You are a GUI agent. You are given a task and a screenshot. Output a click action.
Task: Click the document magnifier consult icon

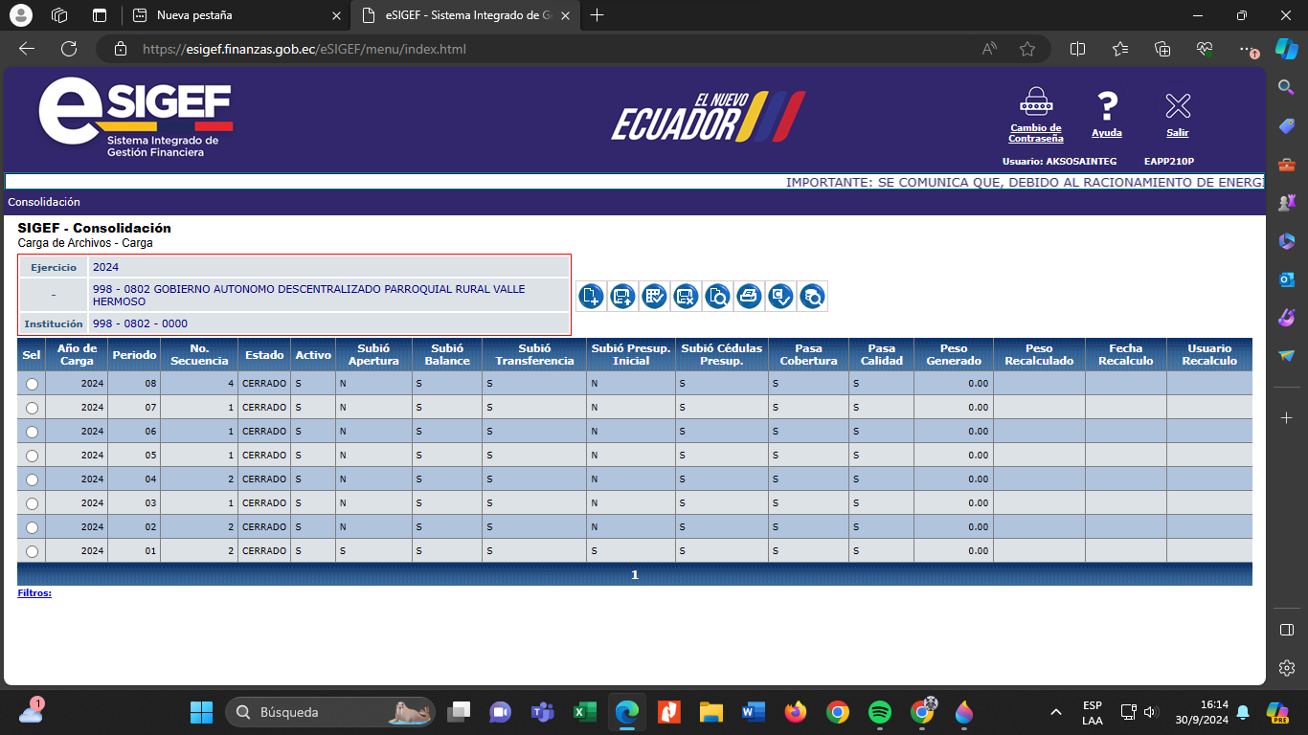(x=717, y=297)
